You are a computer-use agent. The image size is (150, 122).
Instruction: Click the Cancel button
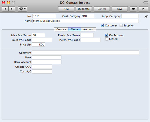(102, 9)
